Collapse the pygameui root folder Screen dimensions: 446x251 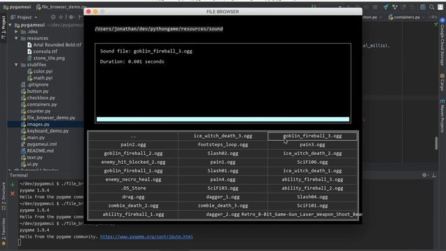click(10, 25)
